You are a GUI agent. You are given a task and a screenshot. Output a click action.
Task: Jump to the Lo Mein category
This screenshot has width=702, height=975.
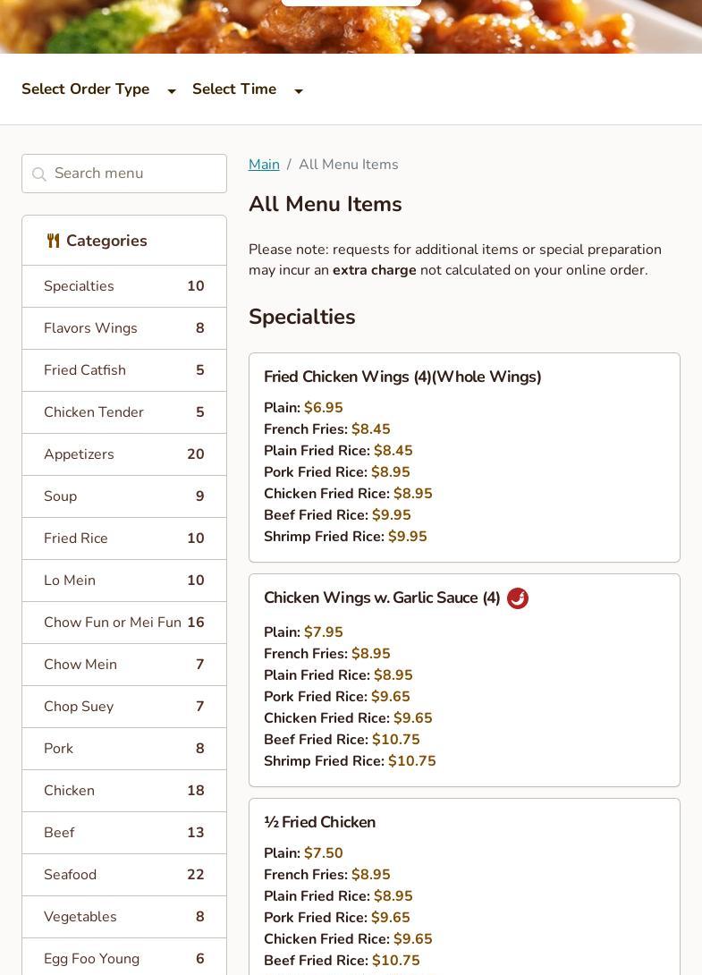coord(123,581)
